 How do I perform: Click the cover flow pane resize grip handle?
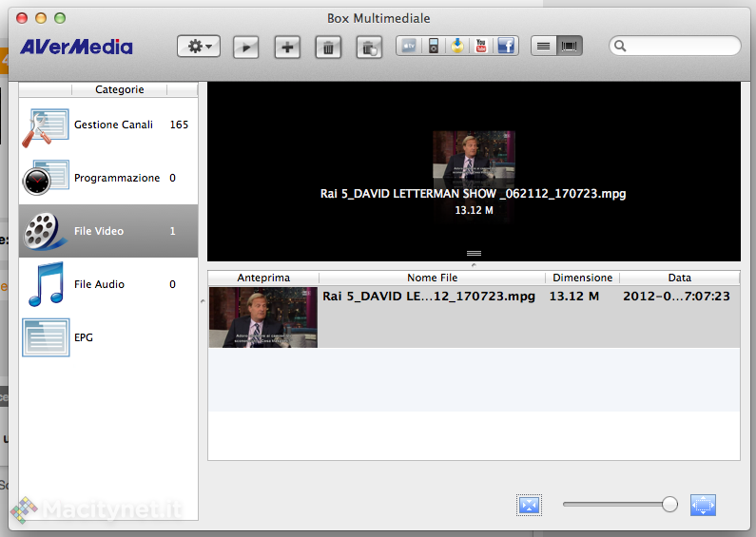474,253
